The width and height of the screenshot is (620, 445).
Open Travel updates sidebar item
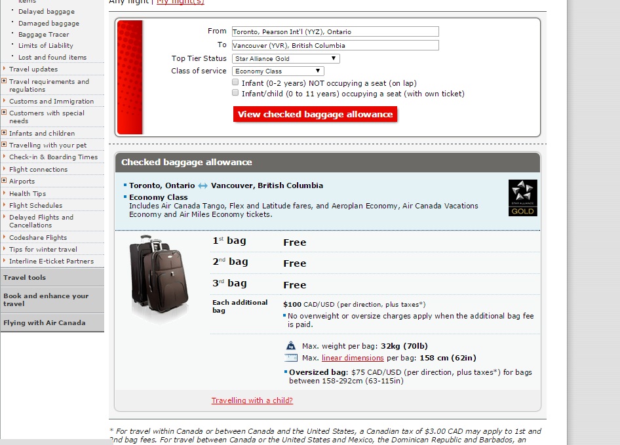tap(33, 69)
